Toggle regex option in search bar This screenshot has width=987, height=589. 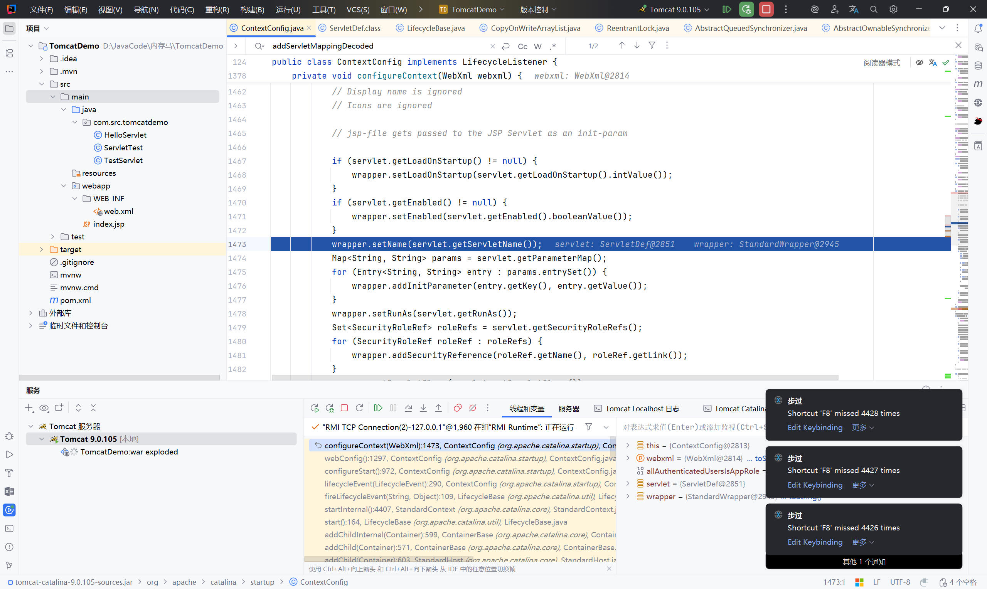click(552, 46)
